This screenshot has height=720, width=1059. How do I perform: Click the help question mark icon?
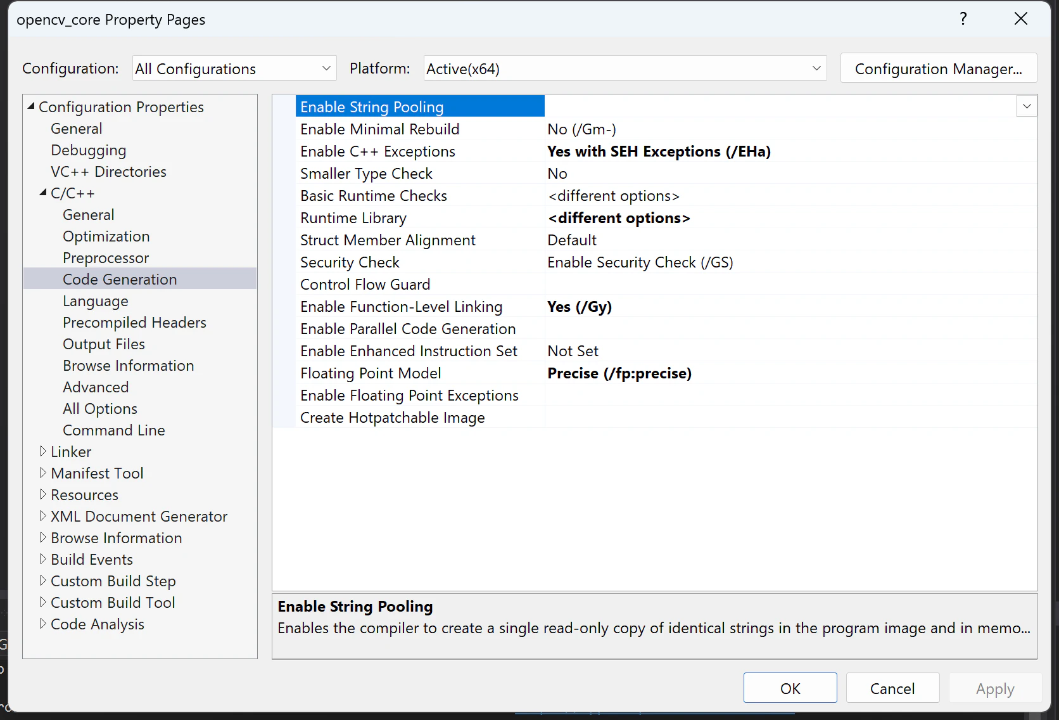tap(963, 19)
